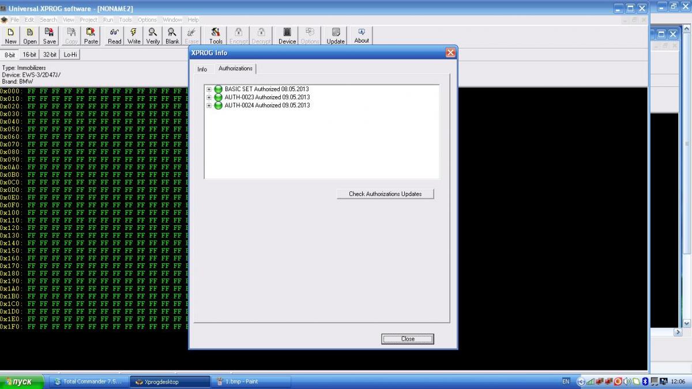Select AUTH-0023 Authorized 09.05.2013 entry
The width and height of the screenshot is (692, 389).
(x=267, y=97)
